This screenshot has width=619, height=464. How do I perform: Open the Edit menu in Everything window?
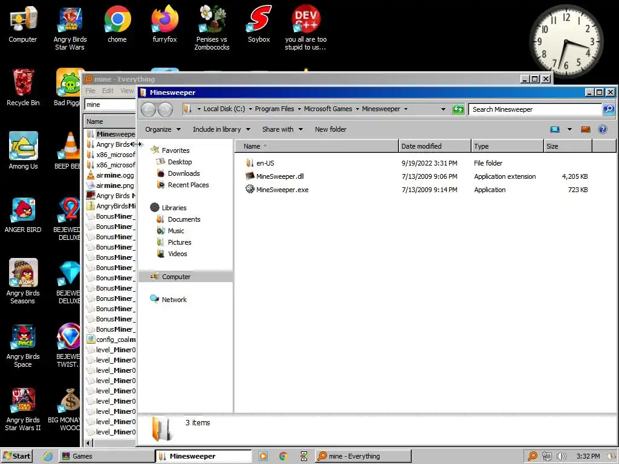(x=108, y=91)
